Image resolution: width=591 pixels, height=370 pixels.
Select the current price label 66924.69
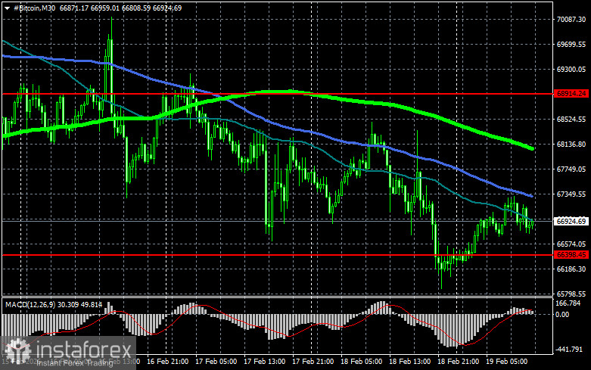tap(571, 221)
